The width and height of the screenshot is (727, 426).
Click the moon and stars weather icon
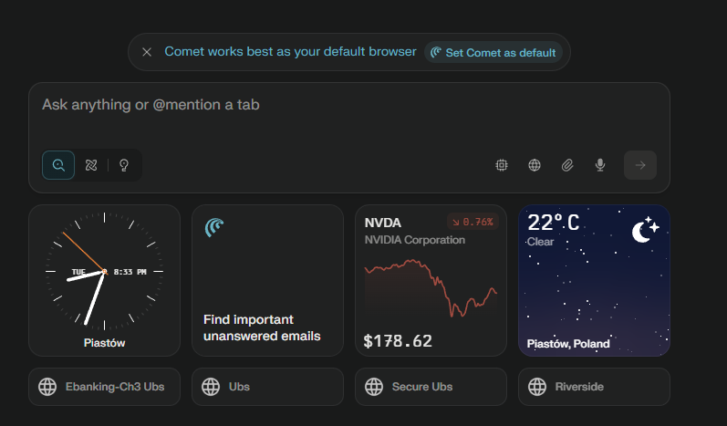(x=646, y=230)
